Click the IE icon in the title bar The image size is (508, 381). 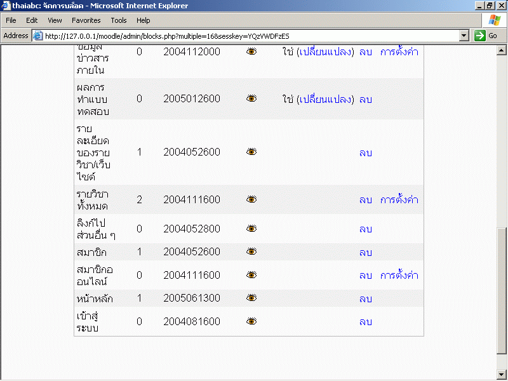coord(6,6)
